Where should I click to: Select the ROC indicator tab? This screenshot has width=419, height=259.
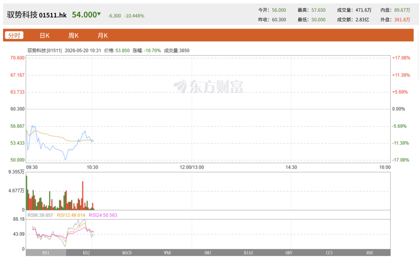click(x=370, y=253)
